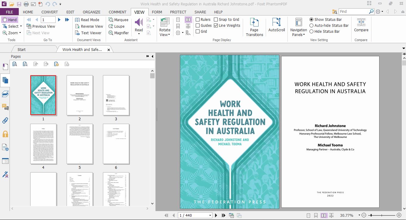406x220 pixels.
Task: Go to Previous View in ribbon
Action: point(41,26)
